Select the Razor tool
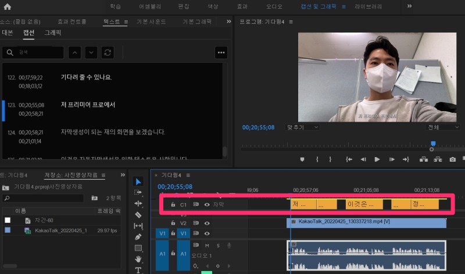The width and height of the screenshot is (465, 274). coord(138,215)
